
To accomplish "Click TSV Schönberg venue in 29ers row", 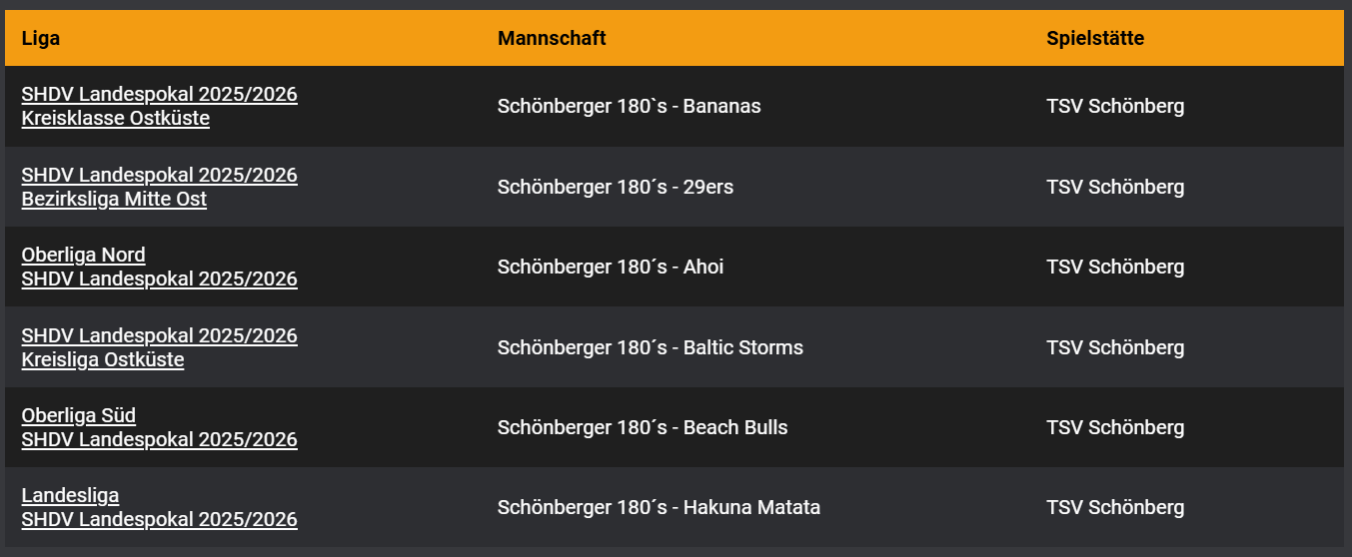I will coord(1115,187).
